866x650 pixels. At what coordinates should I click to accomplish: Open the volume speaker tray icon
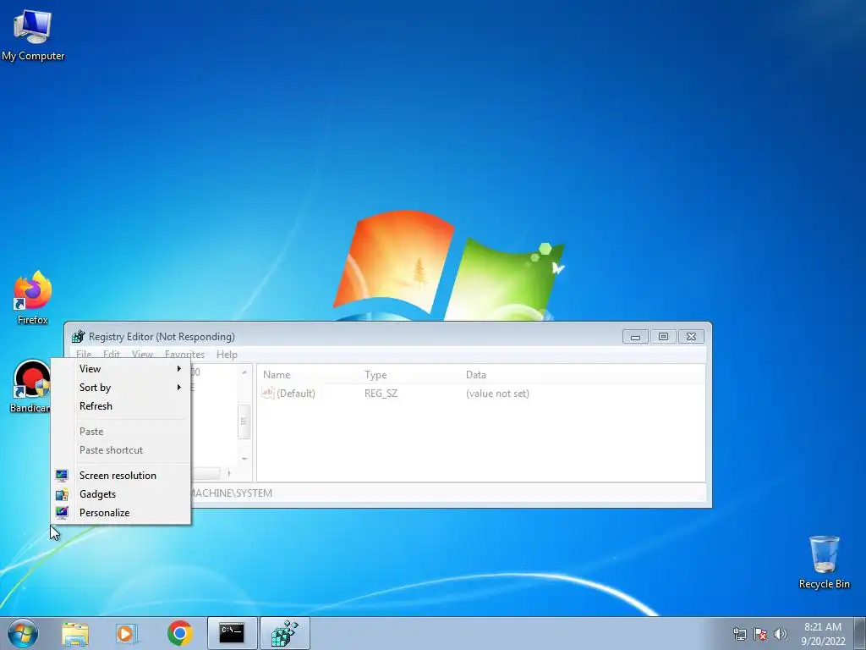tap(781, 634)
